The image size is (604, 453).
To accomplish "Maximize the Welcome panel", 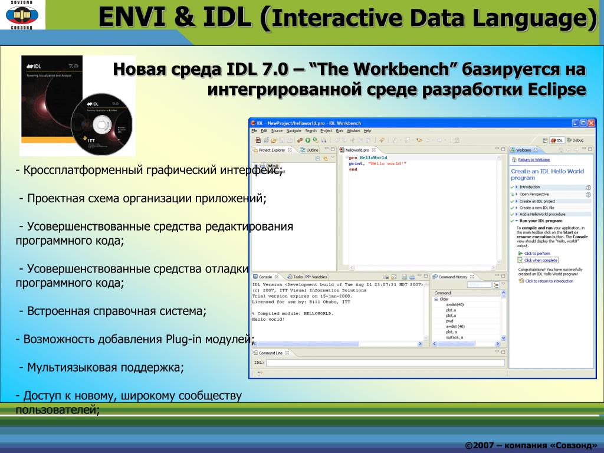I will point(590,149).
